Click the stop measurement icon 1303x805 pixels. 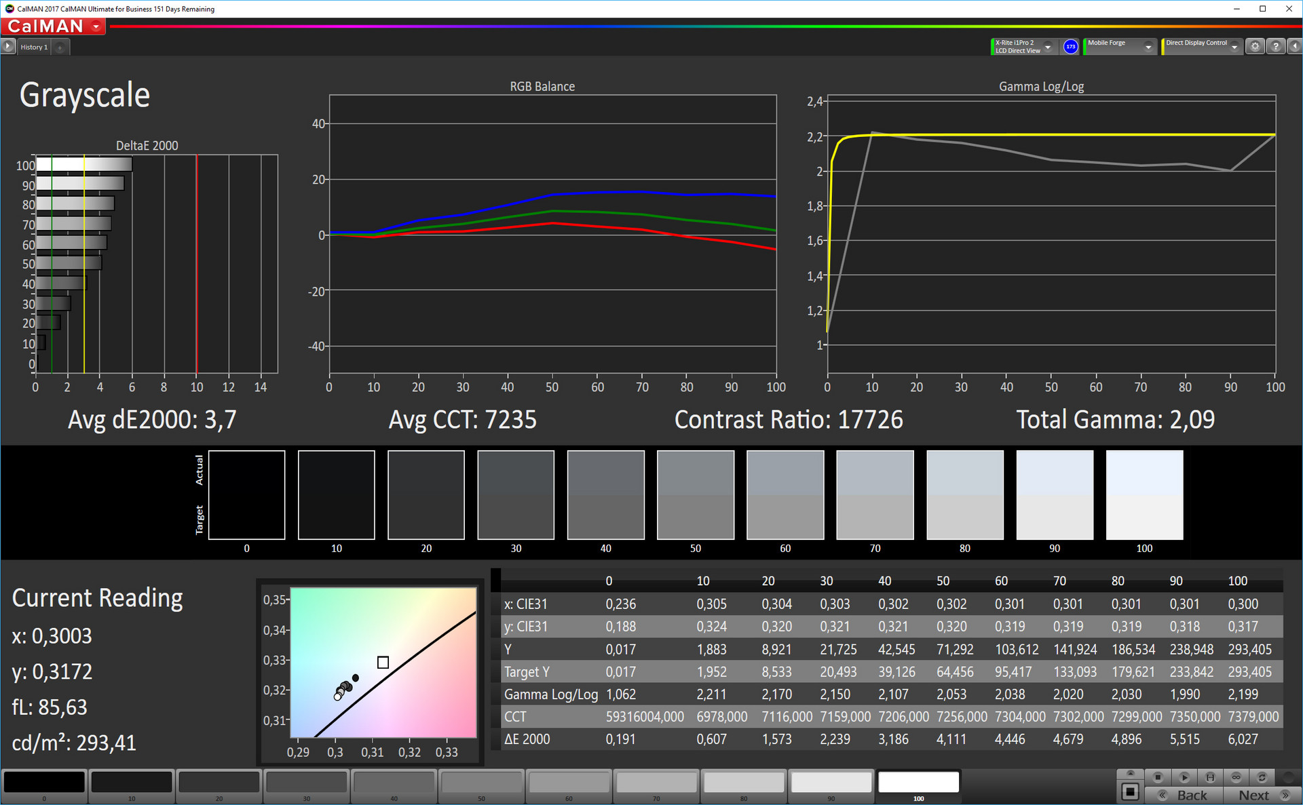click(1158, 777)
